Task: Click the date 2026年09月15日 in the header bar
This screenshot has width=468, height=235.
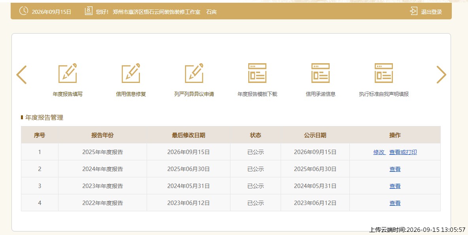Action: click(x=51, y=12)
